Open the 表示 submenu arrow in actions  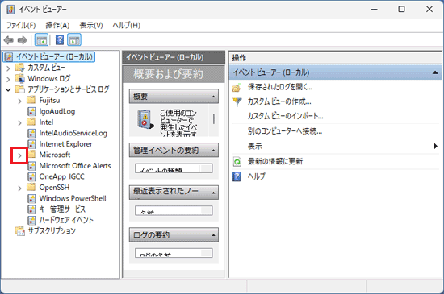tap(435, 147)
